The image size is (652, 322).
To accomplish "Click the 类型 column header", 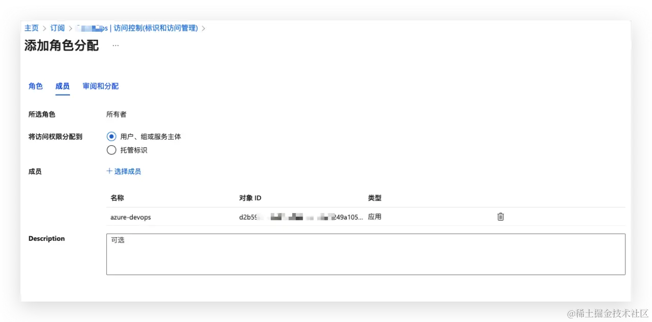I will (x=375, y=198).
